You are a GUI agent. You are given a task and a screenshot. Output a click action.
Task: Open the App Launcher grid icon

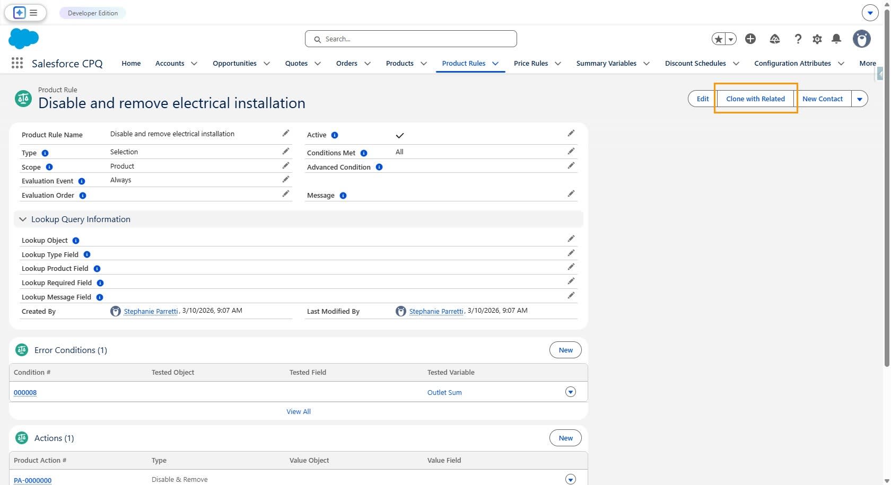pos(17,63)
